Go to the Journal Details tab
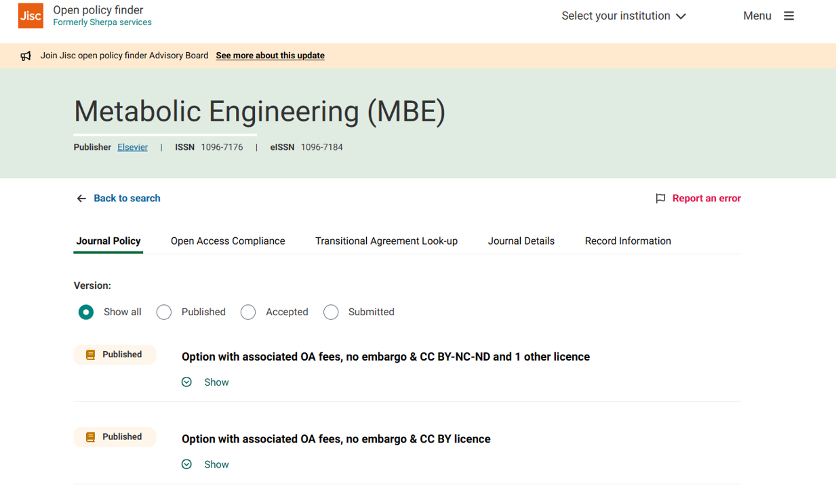 tap(521, 241)
